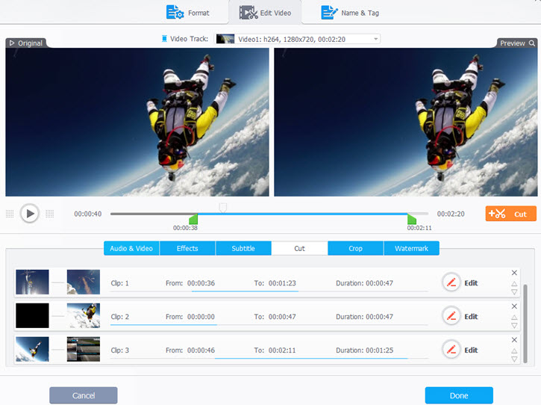Click Clip 1 To time 00:01:23

coord(282,283)
